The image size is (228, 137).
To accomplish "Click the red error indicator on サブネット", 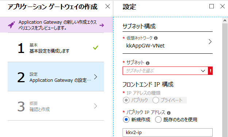I will tap(210, 71).
